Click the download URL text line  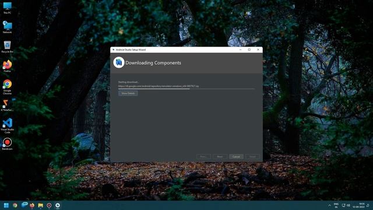[159, 86]
